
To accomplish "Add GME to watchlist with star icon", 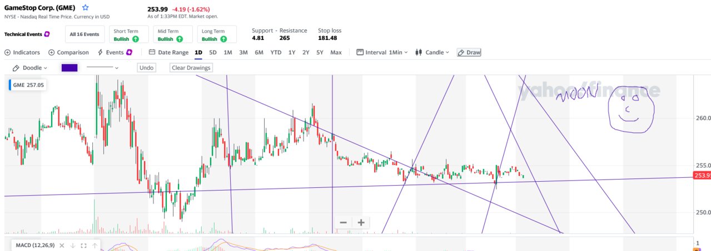I will point(85,8).
